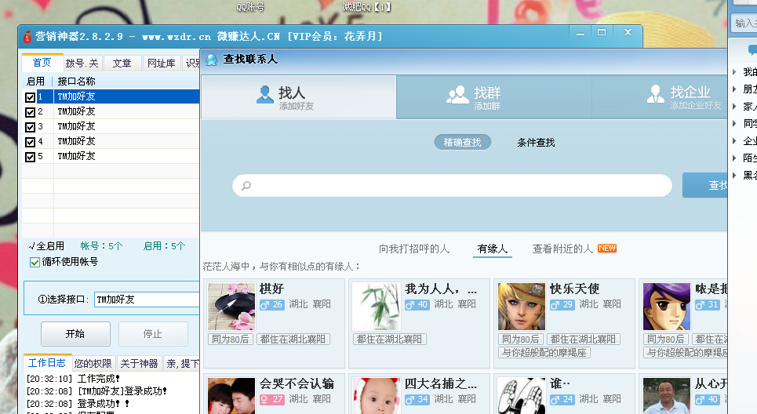Viewport: 757px width, 414px height.
Task: Open the 选择接口 combo box
Action: [x=147, y=300]
